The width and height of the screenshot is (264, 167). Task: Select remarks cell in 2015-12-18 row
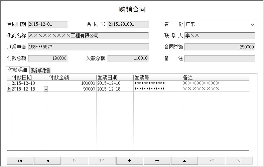tap(216, 89)
